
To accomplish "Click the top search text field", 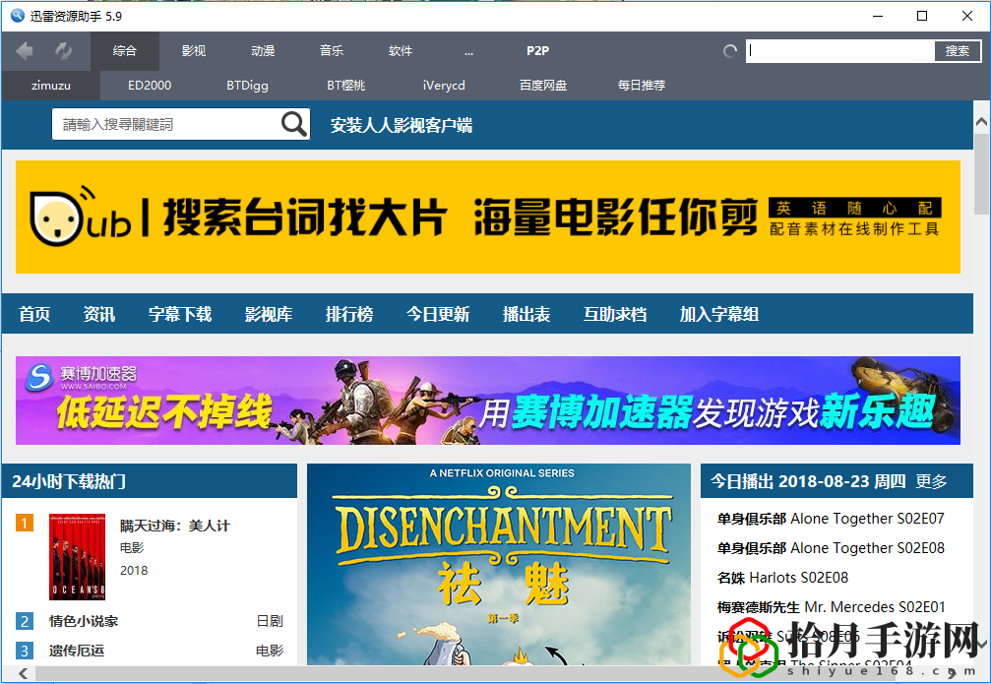I will (x=840, y=51).
